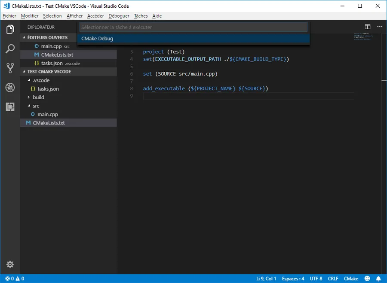Collapse the ÉDITEURS OUVERTS section
This screenshot has width=387, height=283.
pos(24,37)
